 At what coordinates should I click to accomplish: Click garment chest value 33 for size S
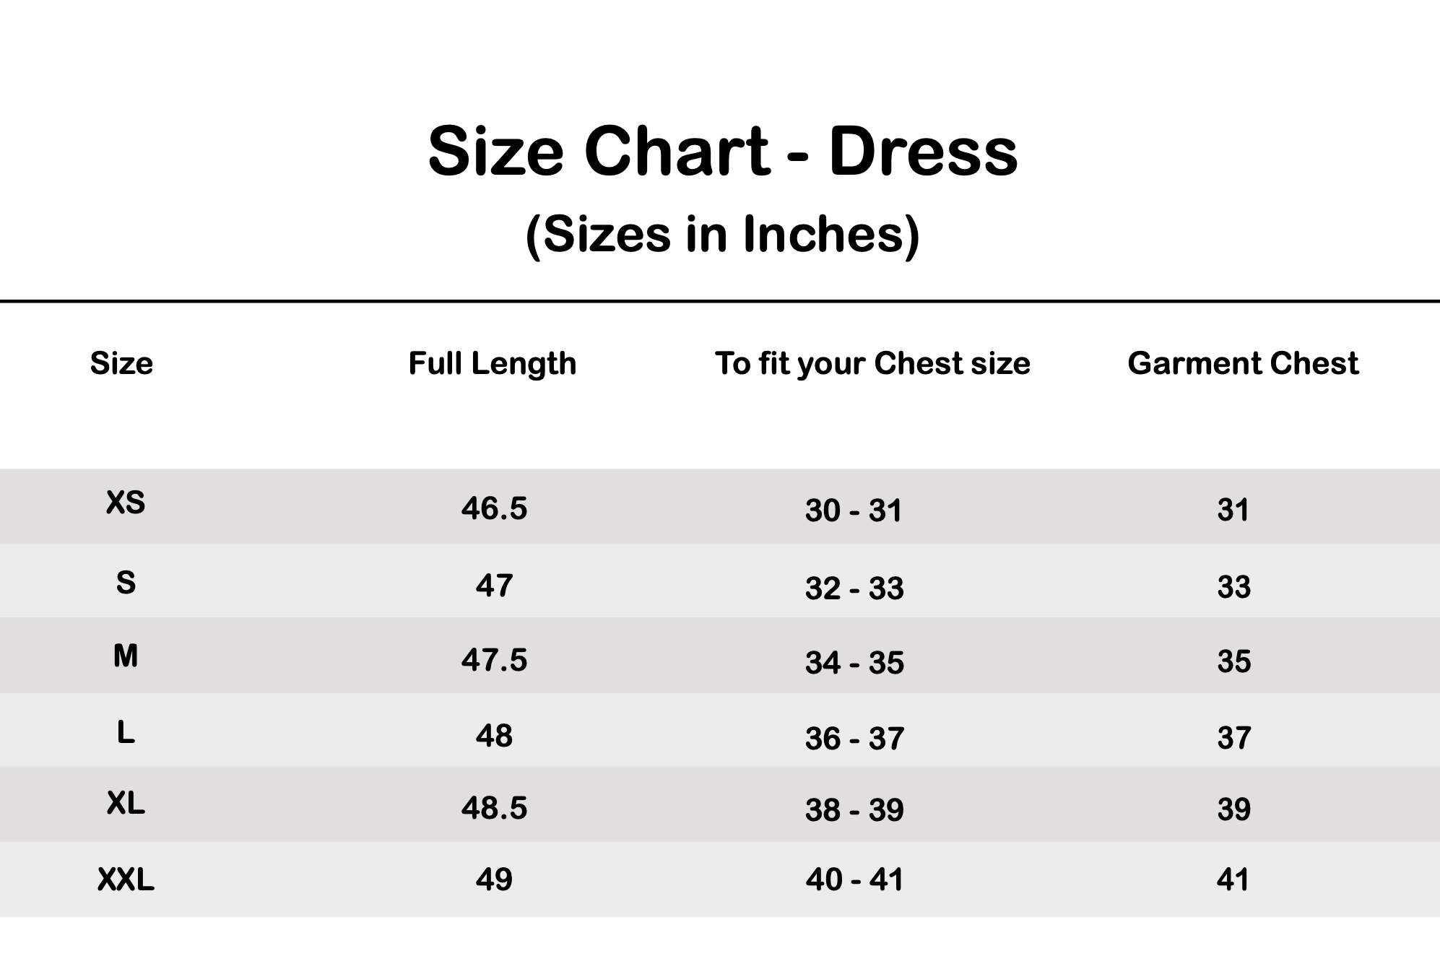pos(1233,587)
